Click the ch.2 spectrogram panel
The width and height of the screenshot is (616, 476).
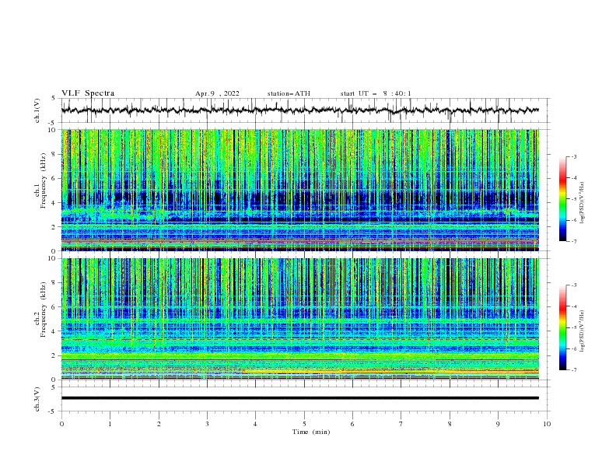(x=300, y=319)
